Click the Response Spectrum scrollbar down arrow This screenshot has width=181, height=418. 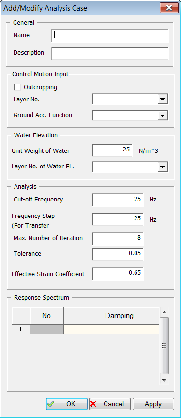(x=164, y=380)
